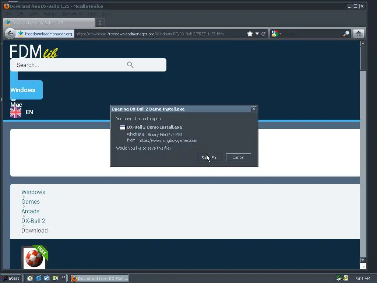
Task: Click the FDMlib Search... input box
Action: click(88, 65)
